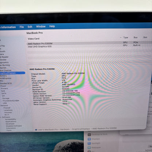The width and height of the screenshot is (152, 152).
Task: Select the Software category in sidebar
Action: [6, 117]
